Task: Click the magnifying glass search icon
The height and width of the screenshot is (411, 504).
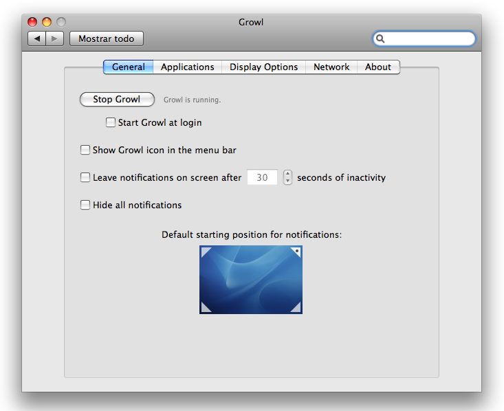Action: (380, 38)
